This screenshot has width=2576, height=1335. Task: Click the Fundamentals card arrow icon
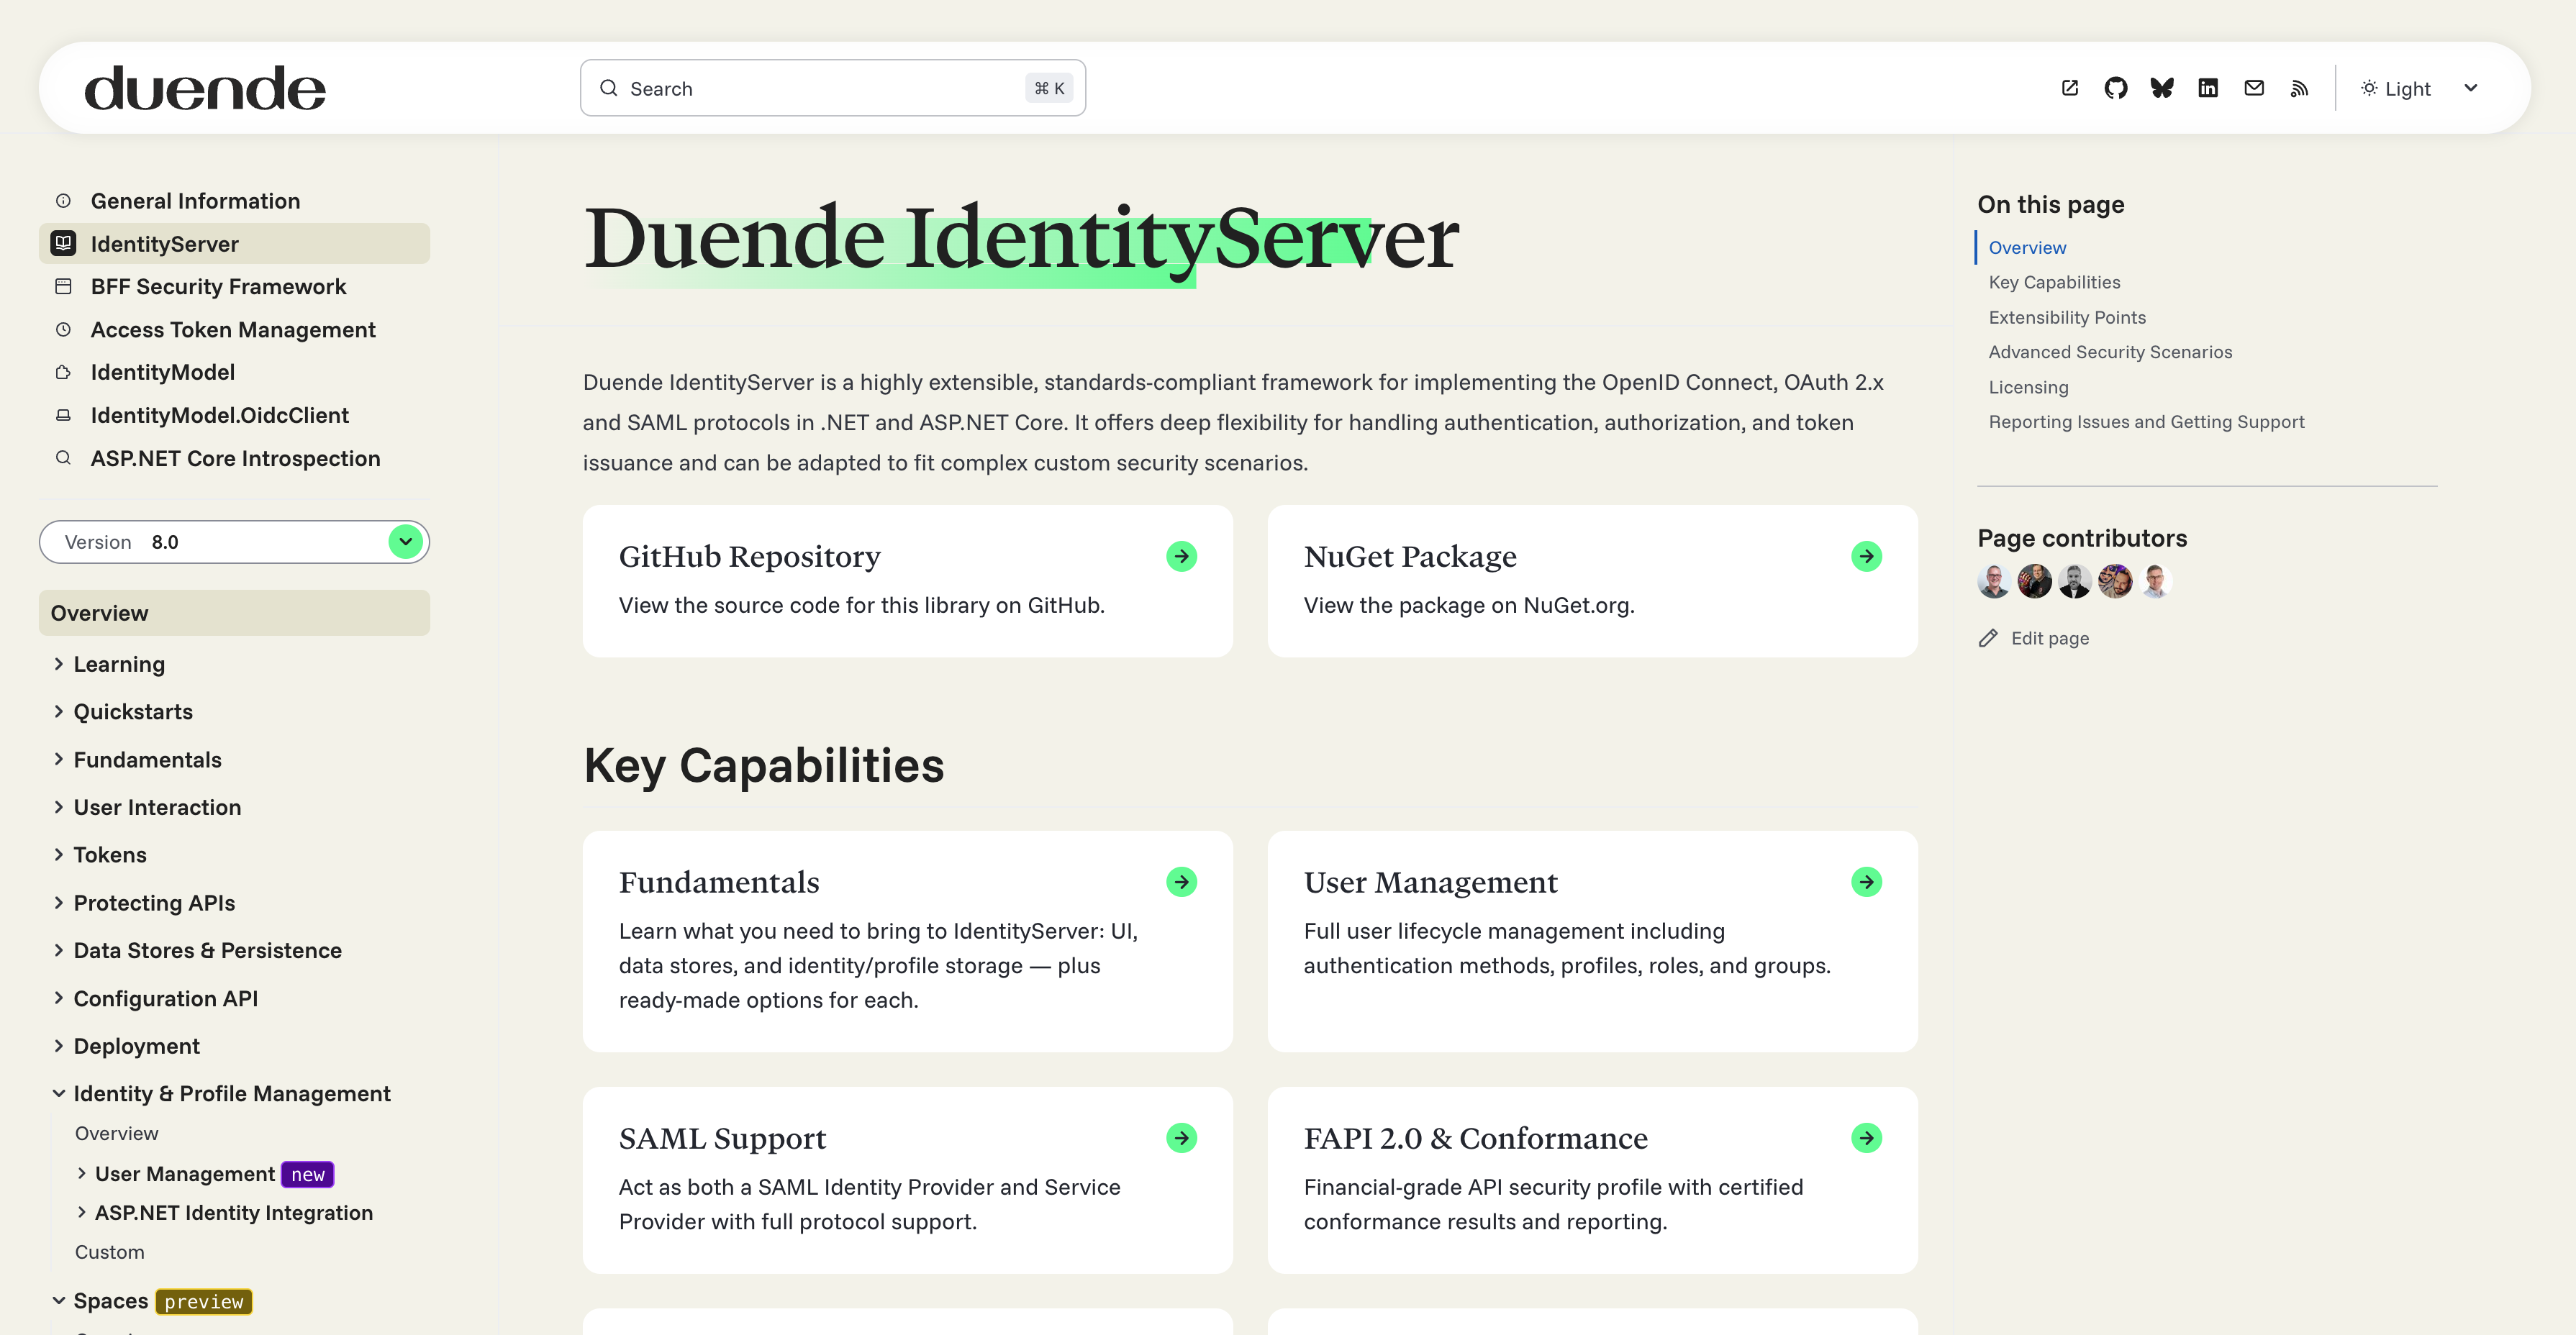point(1181,882)
